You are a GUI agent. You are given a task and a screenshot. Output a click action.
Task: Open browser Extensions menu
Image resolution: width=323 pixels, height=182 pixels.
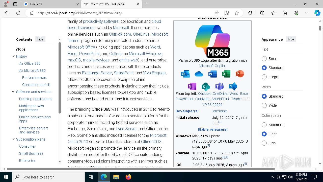tap(250, 13)
